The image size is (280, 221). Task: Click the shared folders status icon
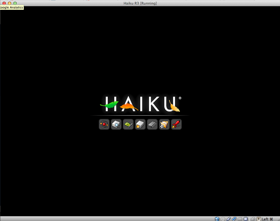[x=240, y=219]
